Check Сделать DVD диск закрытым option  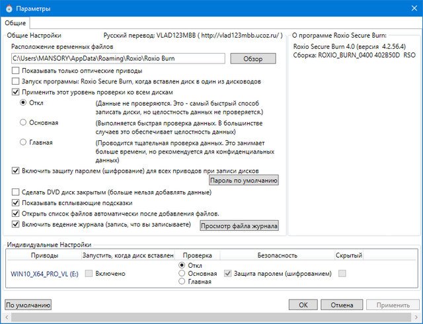click(x=16, y=192)
